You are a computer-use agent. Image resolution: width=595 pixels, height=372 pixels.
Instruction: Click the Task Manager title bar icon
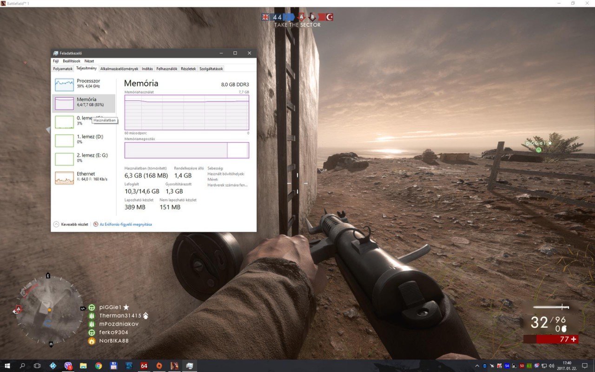pyautogui.click(x=56, y=53)
